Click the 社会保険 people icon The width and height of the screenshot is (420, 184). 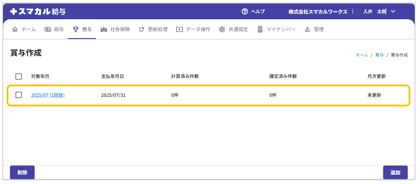pyautogui.click(x=104, y=29)
